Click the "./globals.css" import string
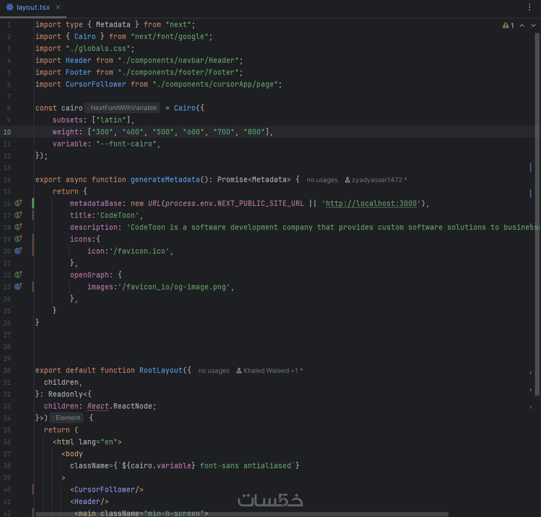The image size is (541, 517). point(98,49)
